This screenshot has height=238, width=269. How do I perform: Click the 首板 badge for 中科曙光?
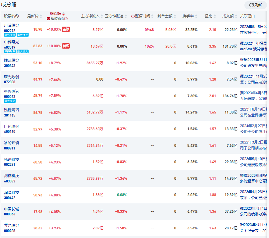pos(66,46)
